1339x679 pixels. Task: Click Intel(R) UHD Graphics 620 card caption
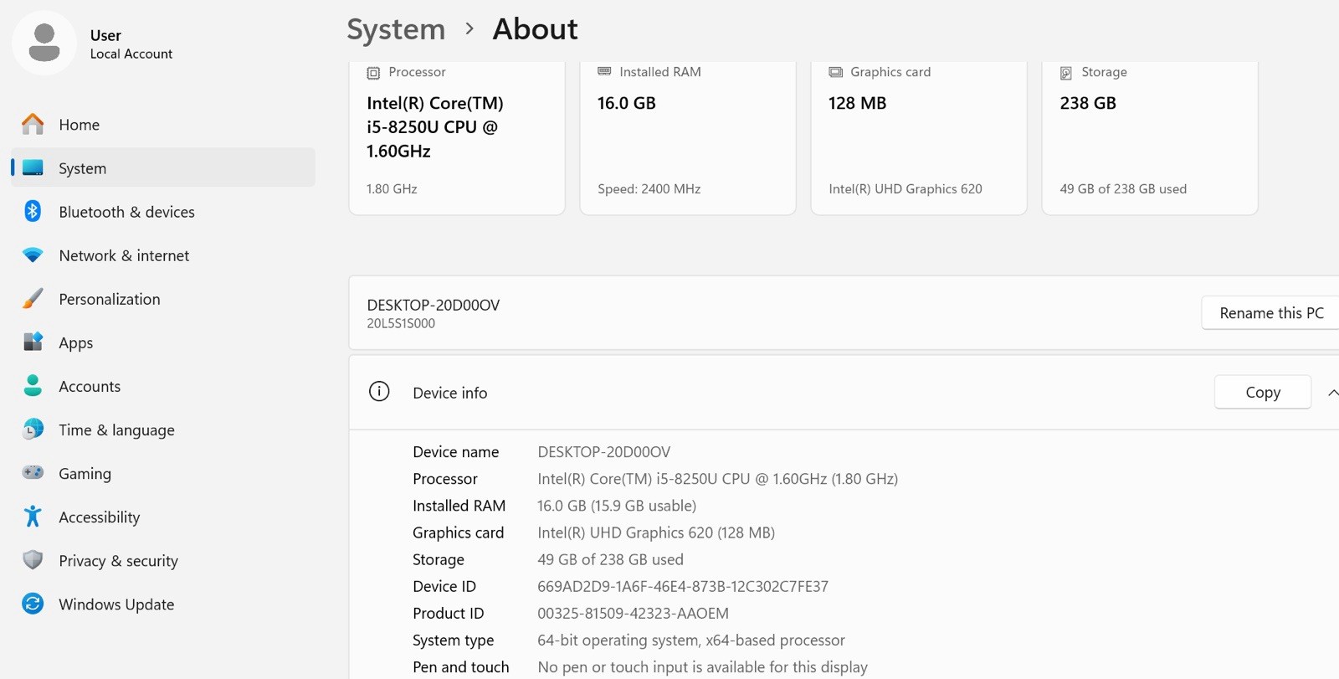905,188
